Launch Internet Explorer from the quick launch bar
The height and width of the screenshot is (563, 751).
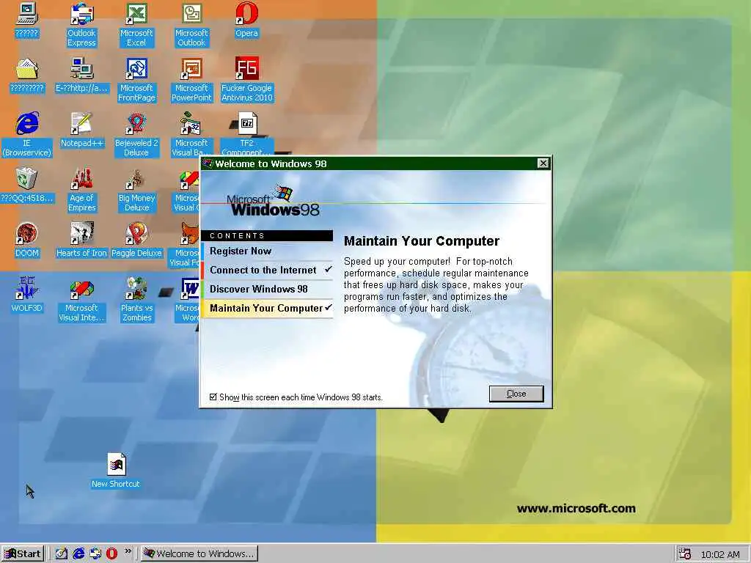point(78,553)
